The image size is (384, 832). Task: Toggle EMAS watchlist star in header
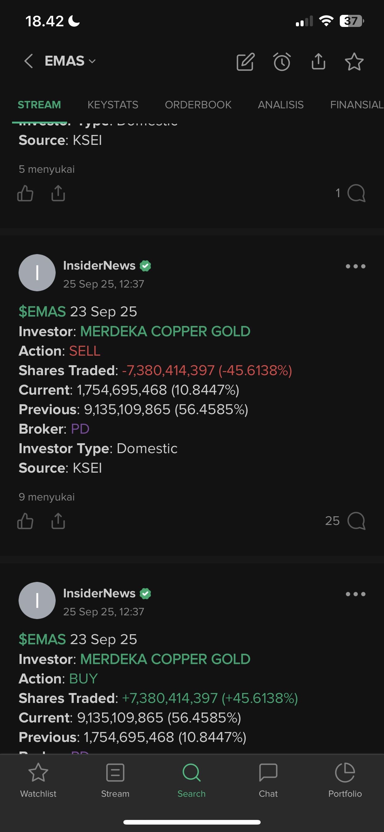point(354,62)
